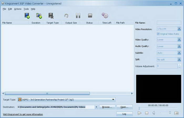Open the Edit menu

pos(10,9)
